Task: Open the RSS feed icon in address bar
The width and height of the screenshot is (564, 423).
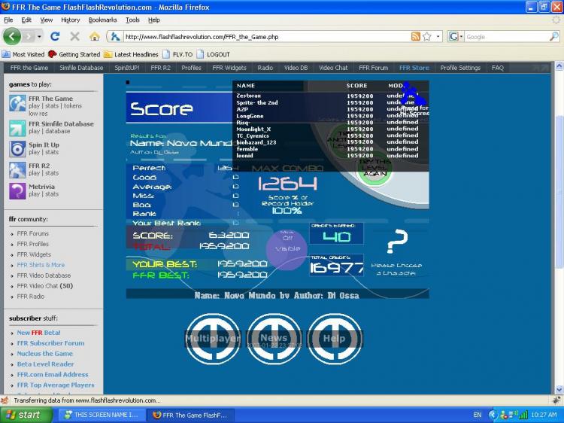Action: coord(415,36)
